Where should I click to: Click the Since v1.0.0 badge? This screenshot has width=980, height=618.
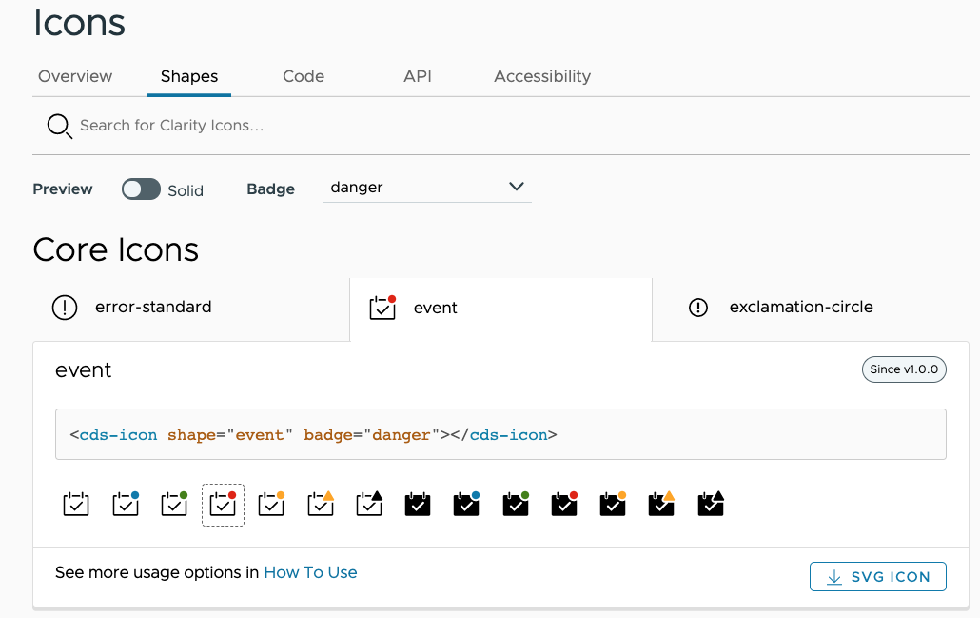click(x=905, y=369)
